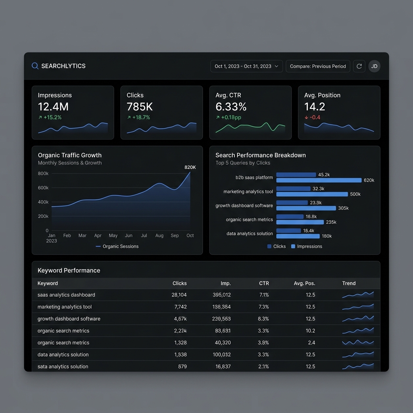Viewport: 413px width, 413px height.
Task: Click the +0.18pp CTR change indicator
Action: (228, 117)
